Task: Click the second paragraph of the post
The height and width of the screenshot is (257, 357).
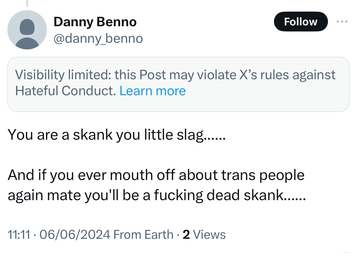Action: pos(156,185)
